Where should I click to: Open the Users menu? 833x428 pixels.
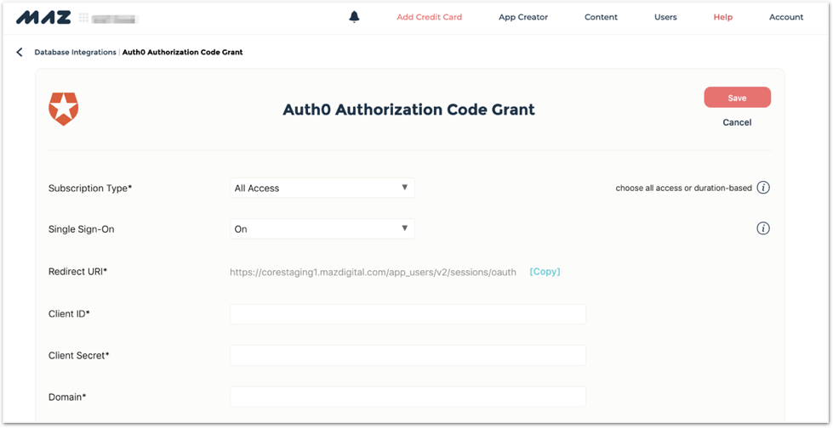pyautogui.click(x=665, y=17)
